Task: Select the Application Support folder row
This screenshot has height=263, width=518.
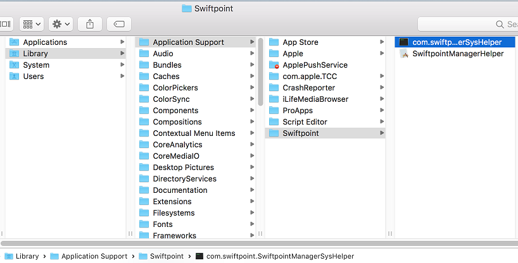Action: [x=196, y=42]
